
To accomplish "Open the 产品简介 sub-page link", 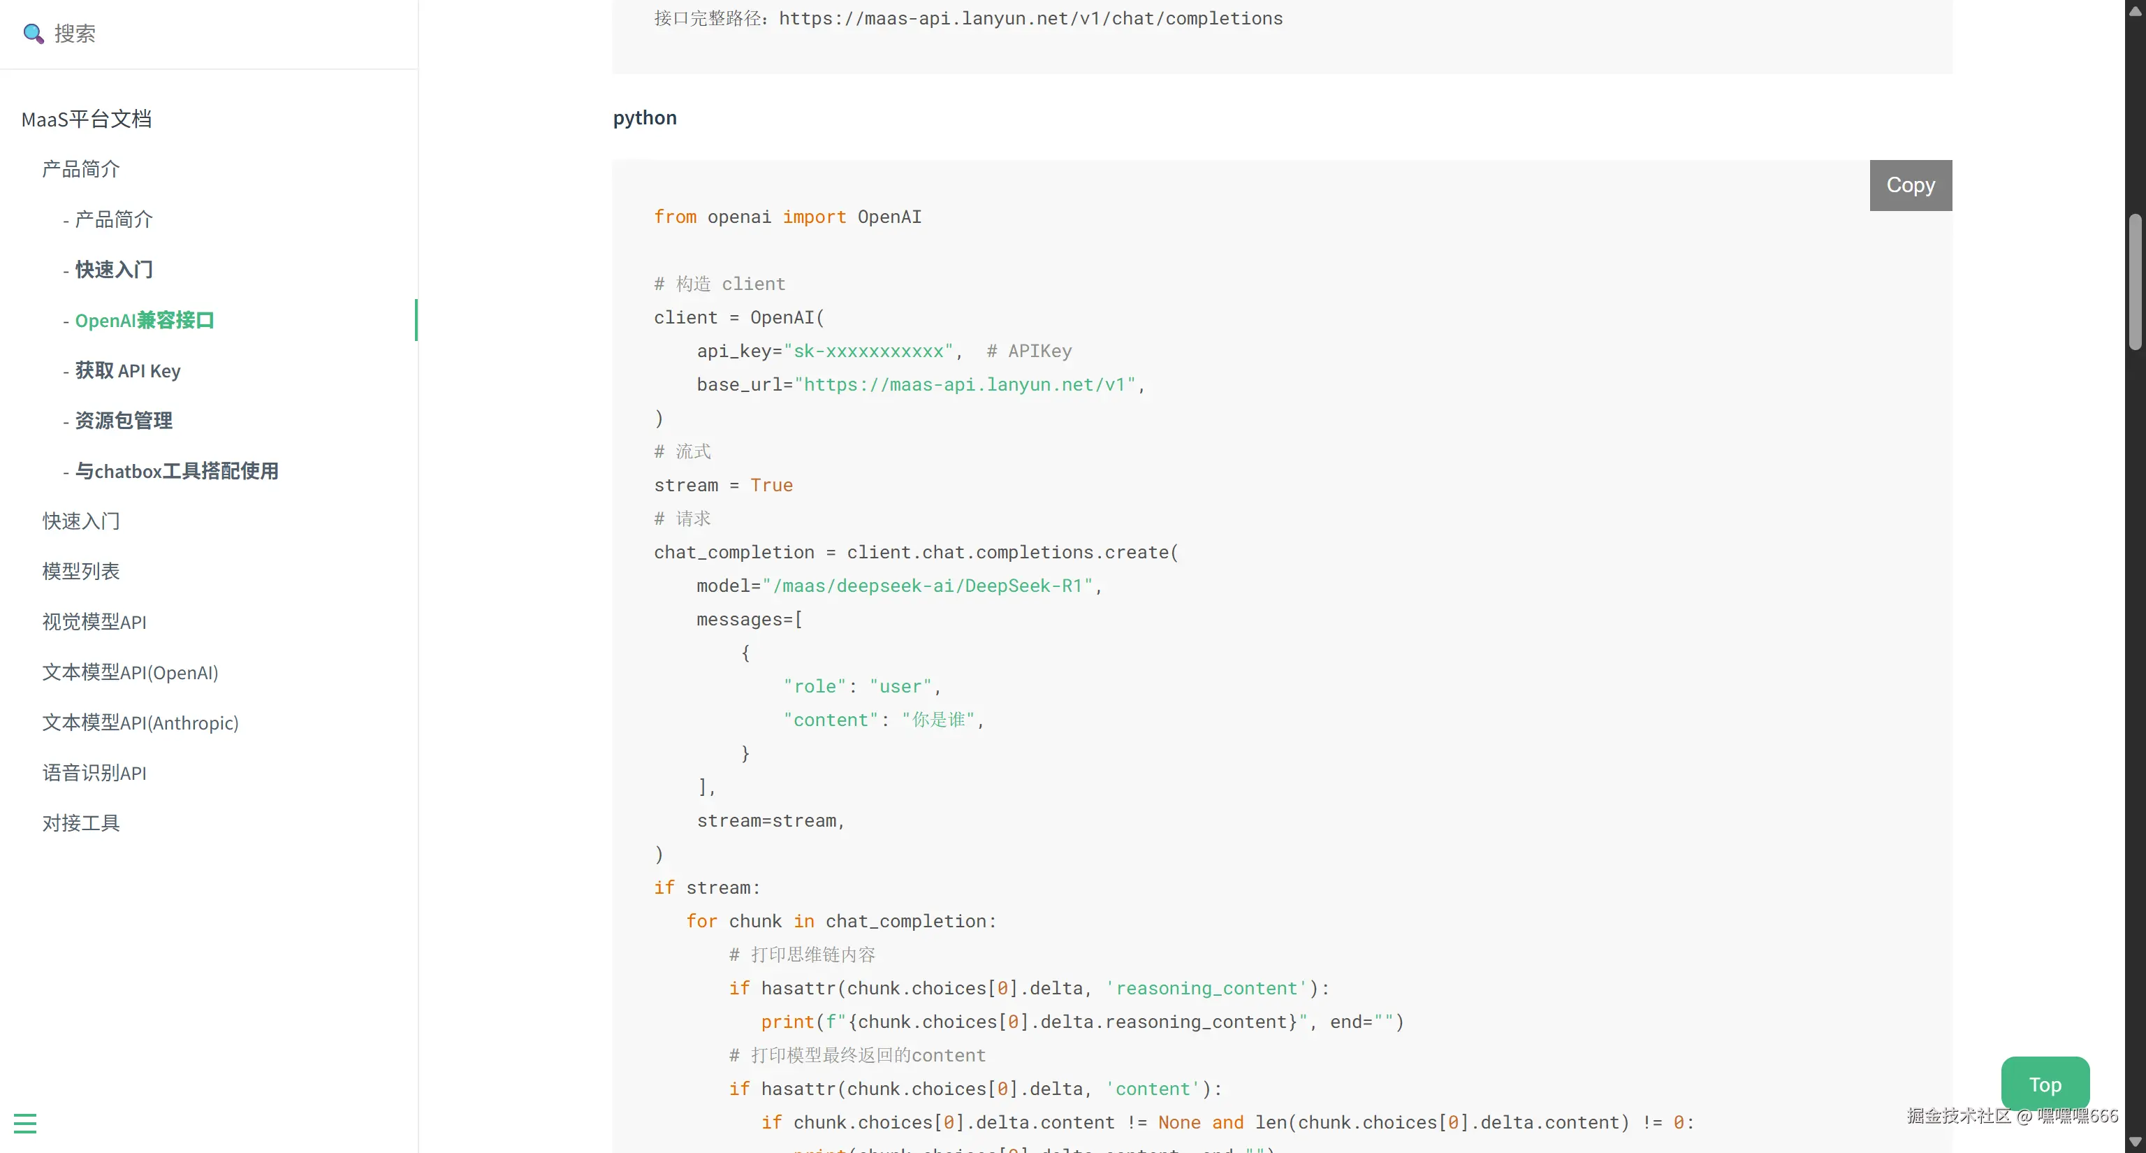I will click(113, 219).
